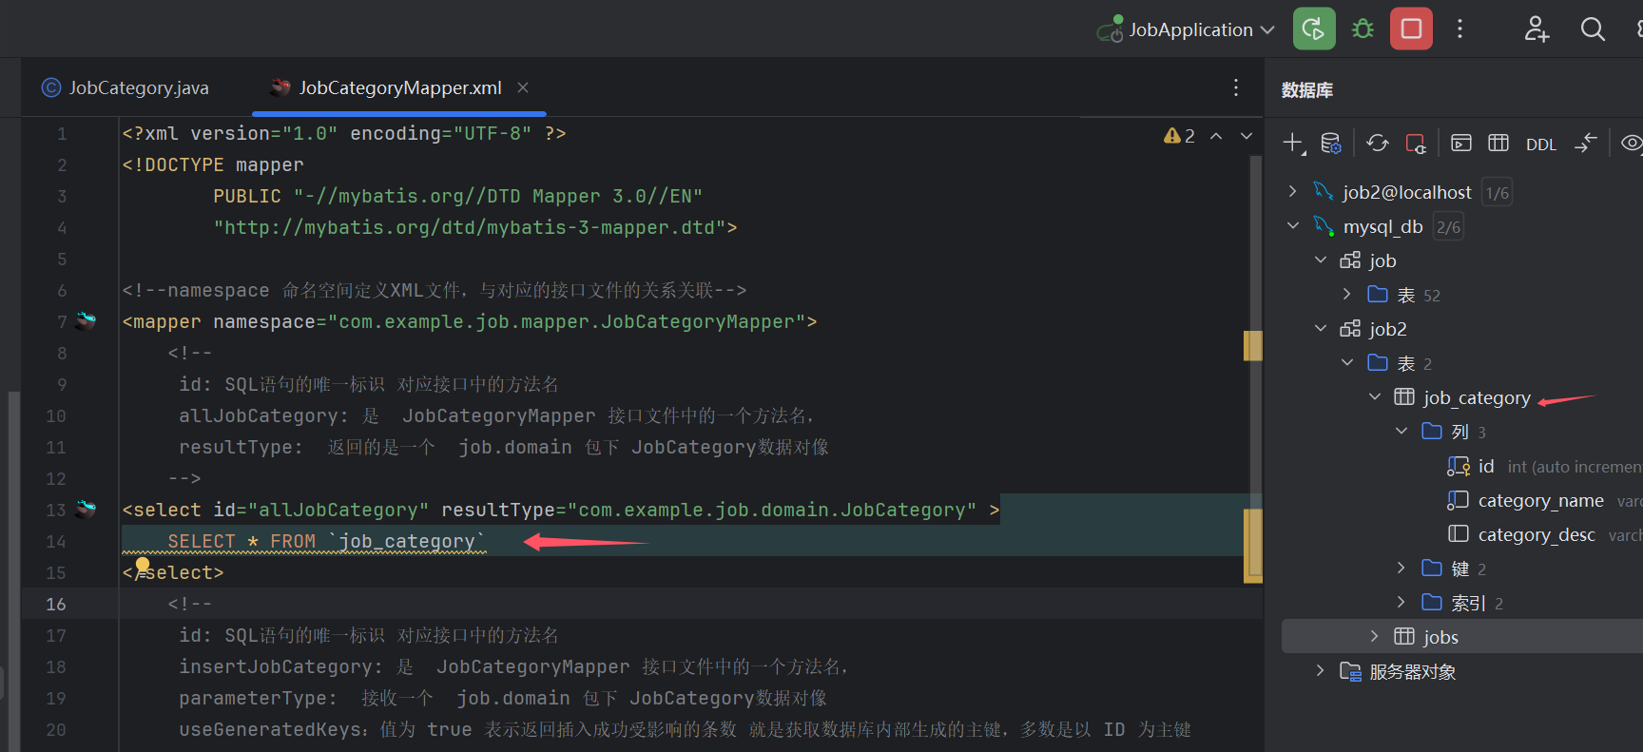
Task: Collapse the job_category table node
Action: 1375,397
